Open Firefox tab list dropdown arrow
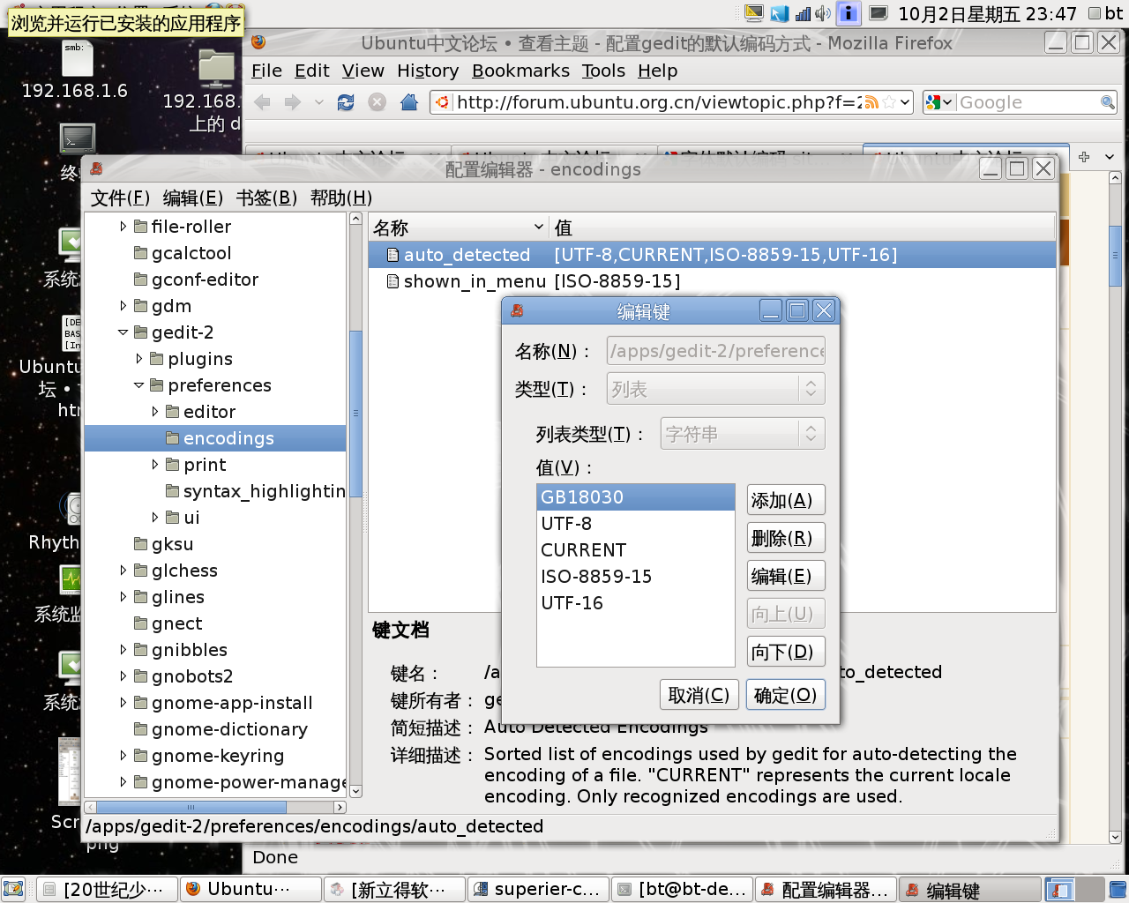1129x903 pixels. point(1110,156)
